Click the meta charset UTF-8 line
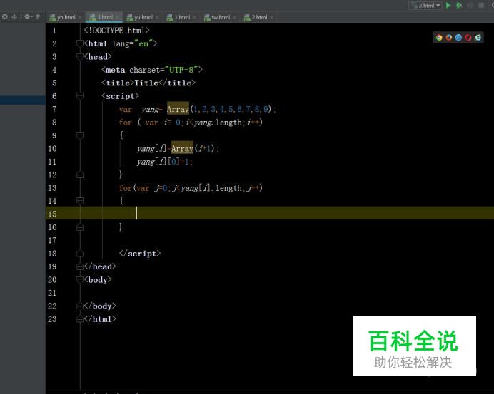The width and height of the screenshot is (494, 394). click(x=152, y=70)
